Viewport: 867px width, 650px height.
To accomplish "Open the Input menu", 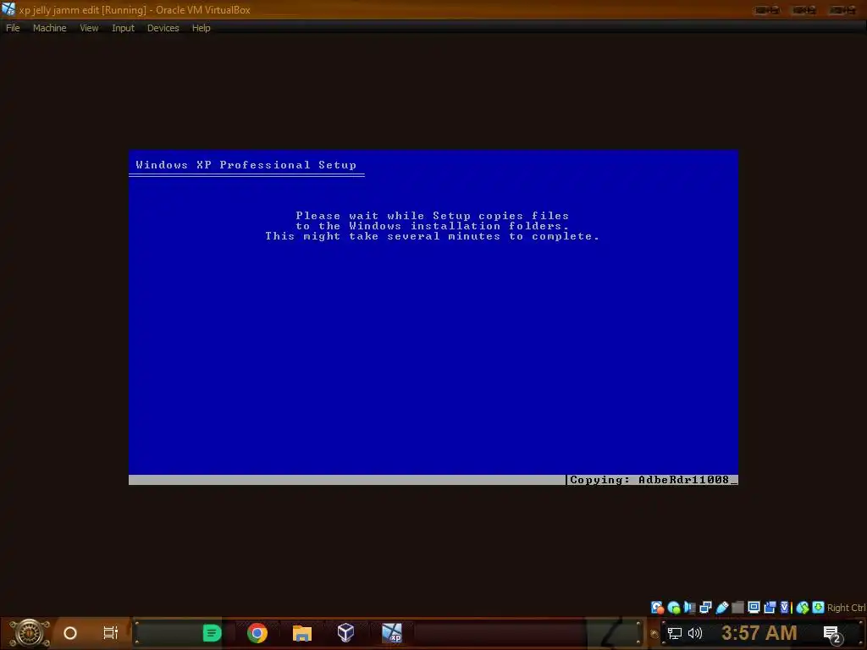I will pos(123,28).
